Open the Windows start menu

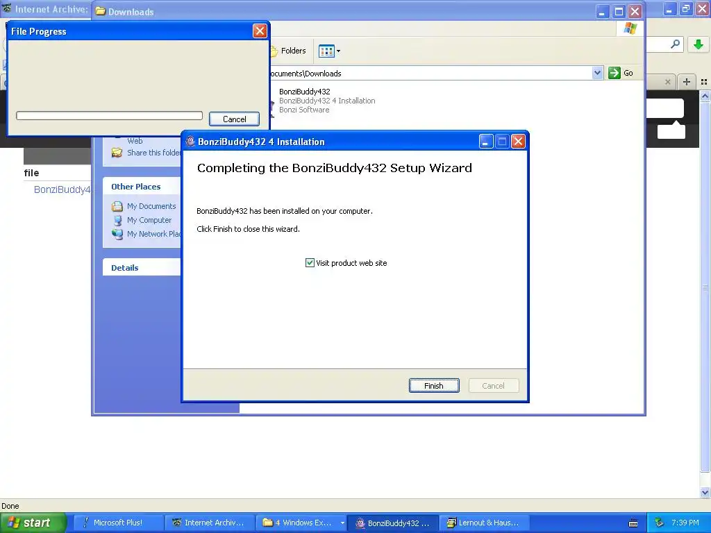tap(33, 523)
